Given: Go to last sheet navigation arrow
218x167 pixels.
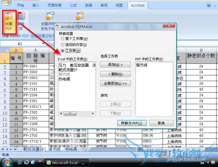Looking at the screenshot, I should 15,149.
